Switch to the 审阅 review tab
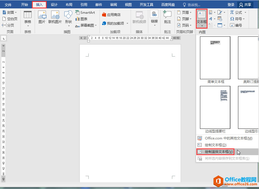 coord(114,5)
